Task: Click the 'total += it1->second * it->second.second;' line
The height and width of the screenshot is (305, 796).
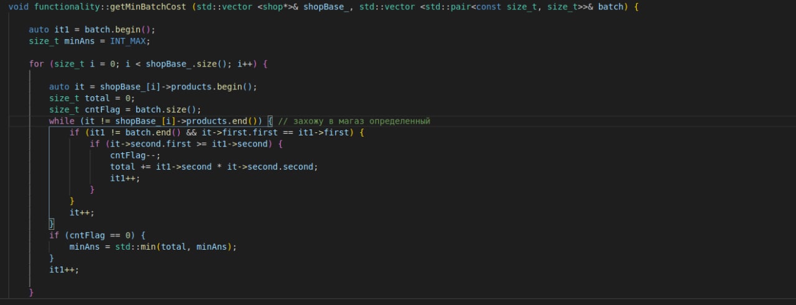Action: [x=214, y=166]
